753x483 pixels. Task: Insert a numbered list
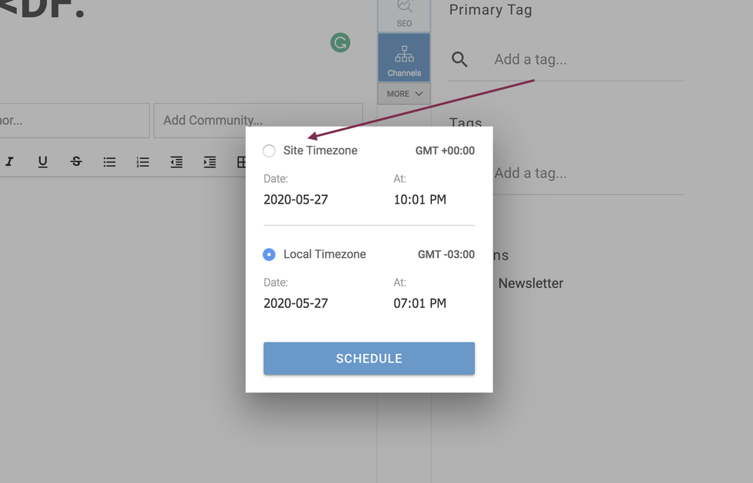click(142, 161)
